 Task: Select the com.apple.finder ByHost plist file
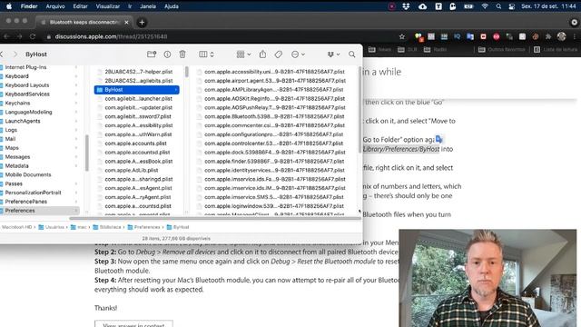coord(274,162)
